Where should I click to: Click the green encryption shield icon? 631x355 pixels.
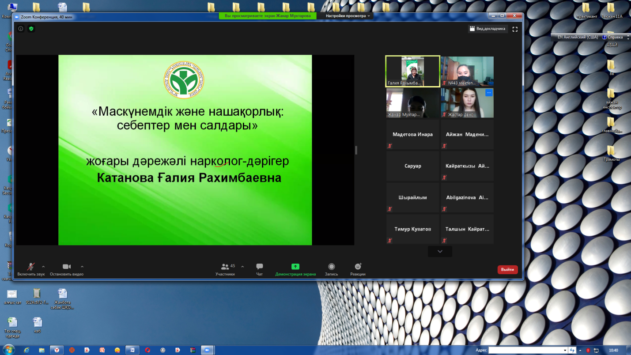[31, 29]
